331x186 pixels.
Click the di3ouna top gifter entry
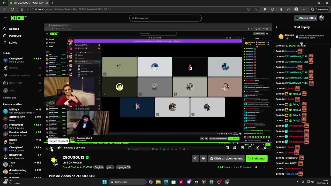pyautogui.click(x=286, y=36)
